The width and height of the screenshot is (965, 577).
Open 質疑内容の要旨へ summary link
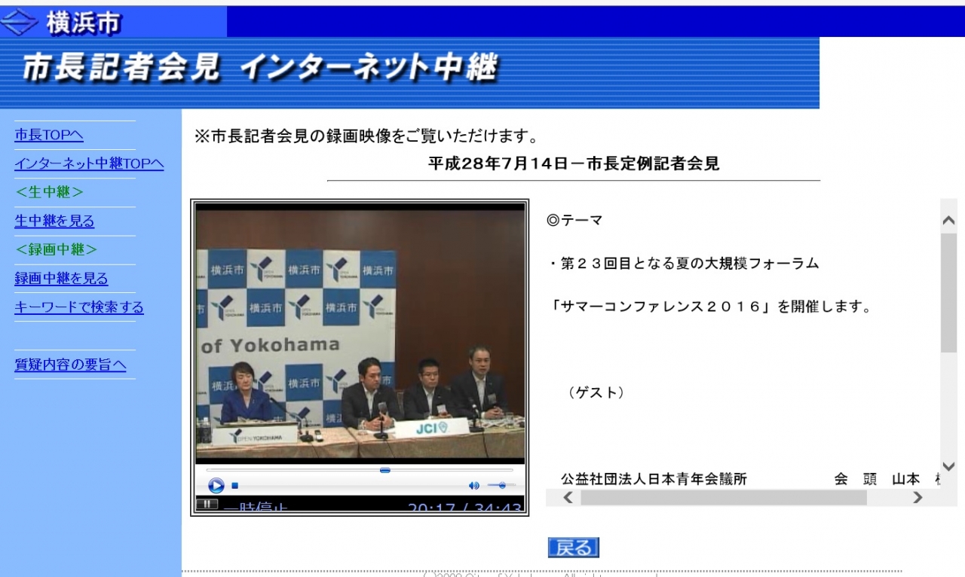coord(70,365)
